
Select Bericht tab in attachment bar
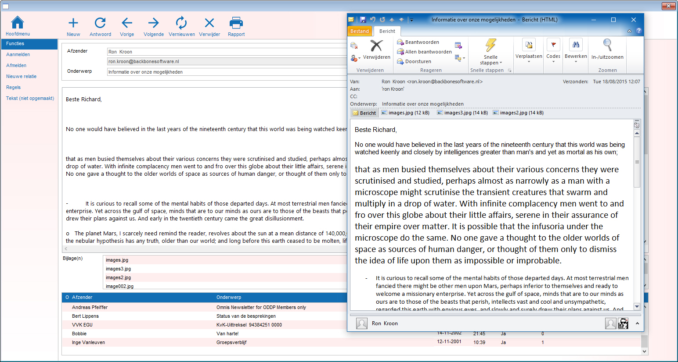(364, 113)
